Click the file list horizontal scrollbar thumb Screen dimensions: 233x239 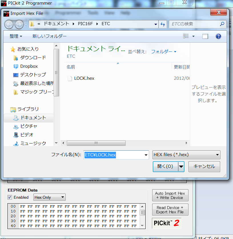[96, 143]
